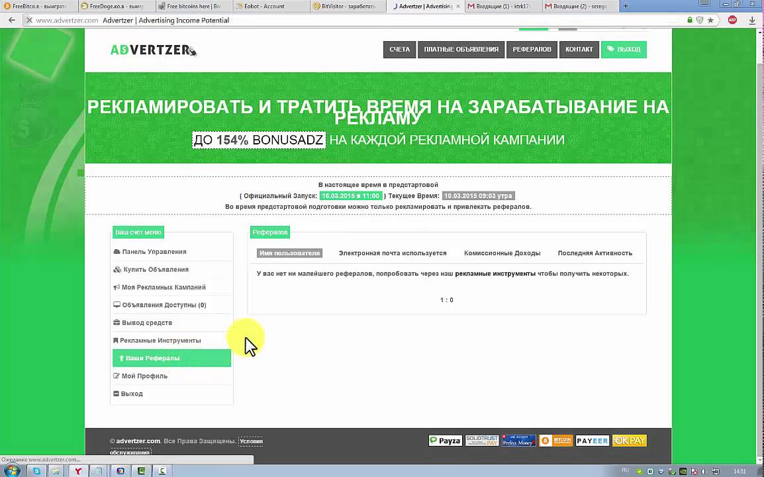Go back with the browser back arrow

tap(12, 20)
